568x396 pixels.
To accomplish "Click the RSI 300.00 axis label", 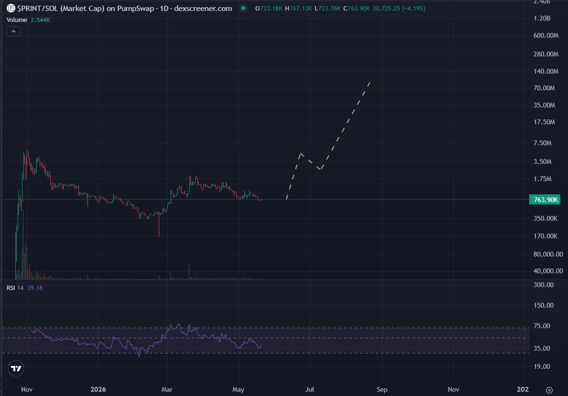I will (x=543, y=285).
